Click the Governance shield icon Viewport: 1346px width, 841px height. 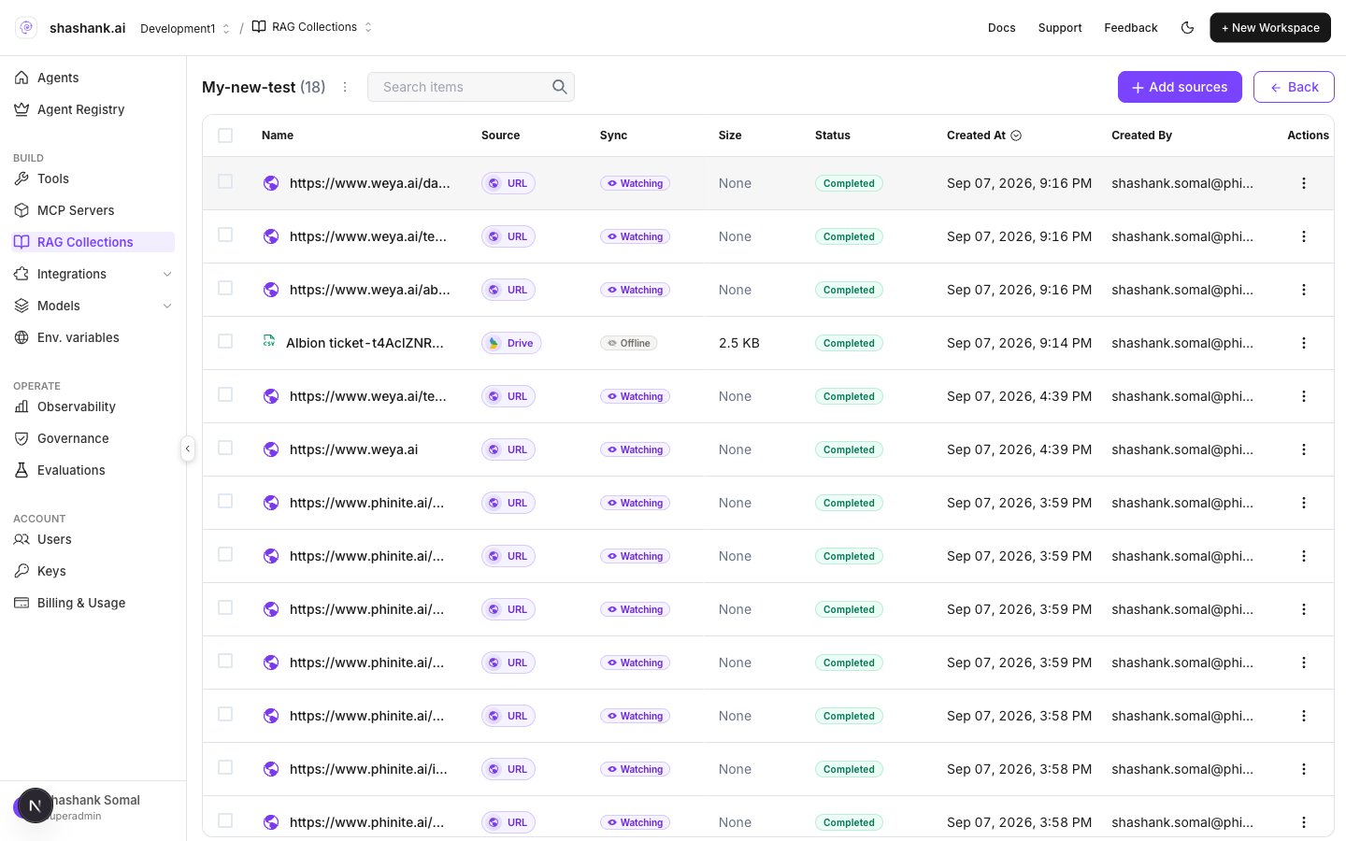tap(21, 438)
